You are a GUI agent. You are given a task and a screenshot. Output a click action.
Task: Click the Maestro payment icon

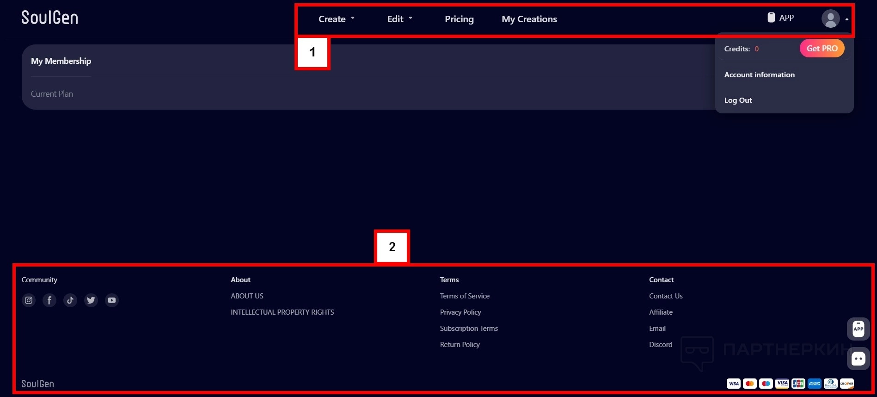(766, 384)
